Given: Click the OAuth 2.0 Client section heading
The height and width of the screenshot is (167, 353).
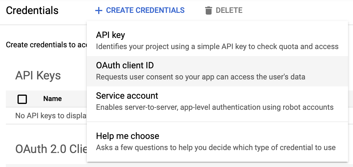Looking at the screenshot, I should pyautogui.click(x=51, y=149).
